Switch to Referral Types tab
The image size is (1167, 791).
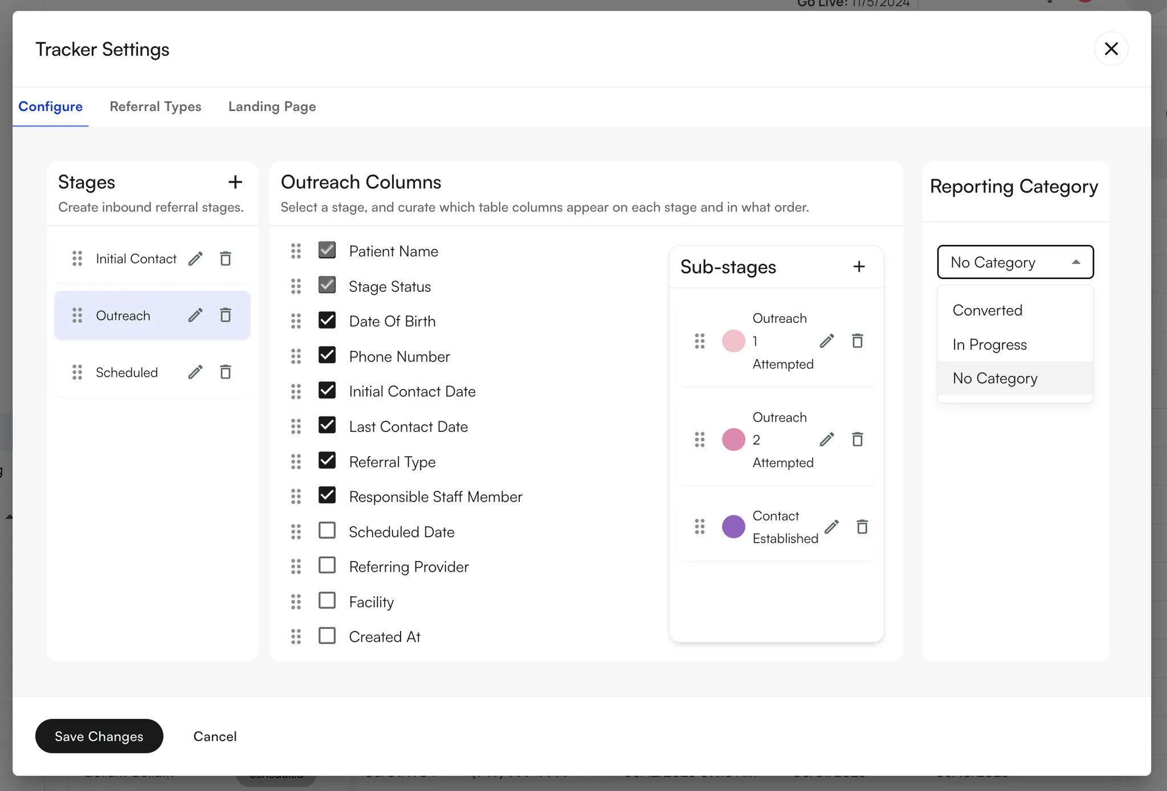click(x=155, y=106)
